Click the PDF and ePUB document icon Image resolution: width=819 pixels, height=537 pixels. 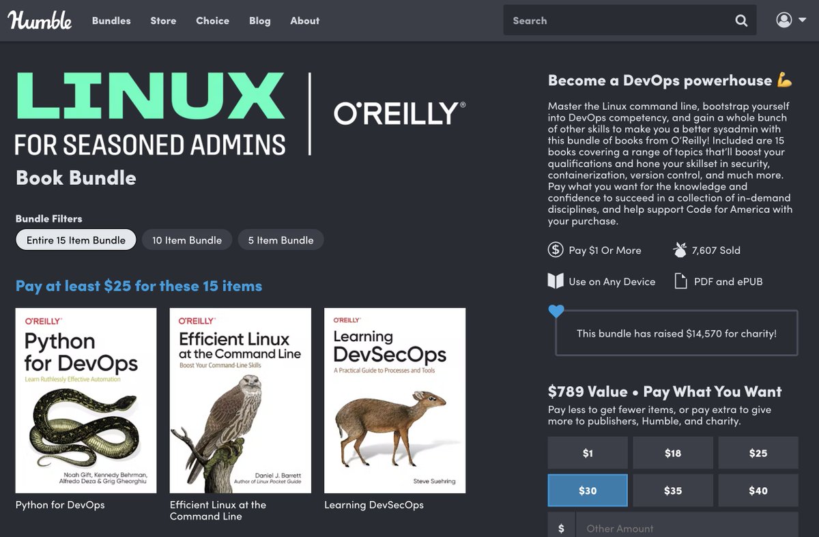pyautogui.click(x=680, y=281)
